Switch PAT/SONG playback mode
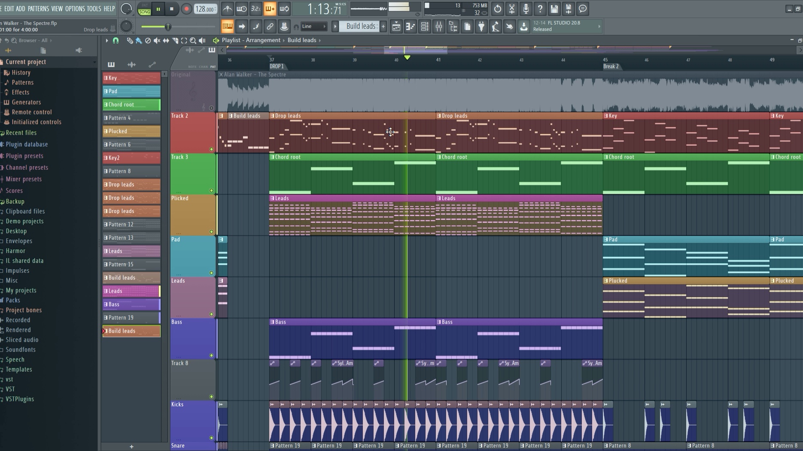 [144, 9]
